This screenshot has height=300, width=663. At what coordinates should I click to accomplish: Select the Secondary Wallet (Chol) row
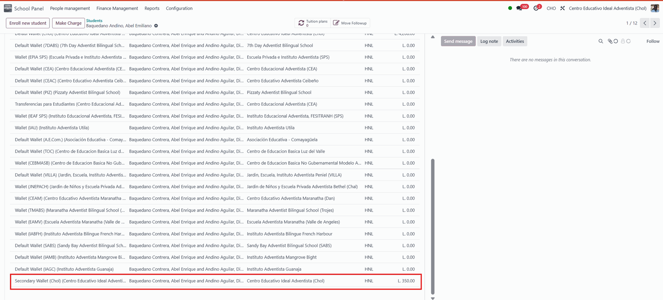[215, 281]
